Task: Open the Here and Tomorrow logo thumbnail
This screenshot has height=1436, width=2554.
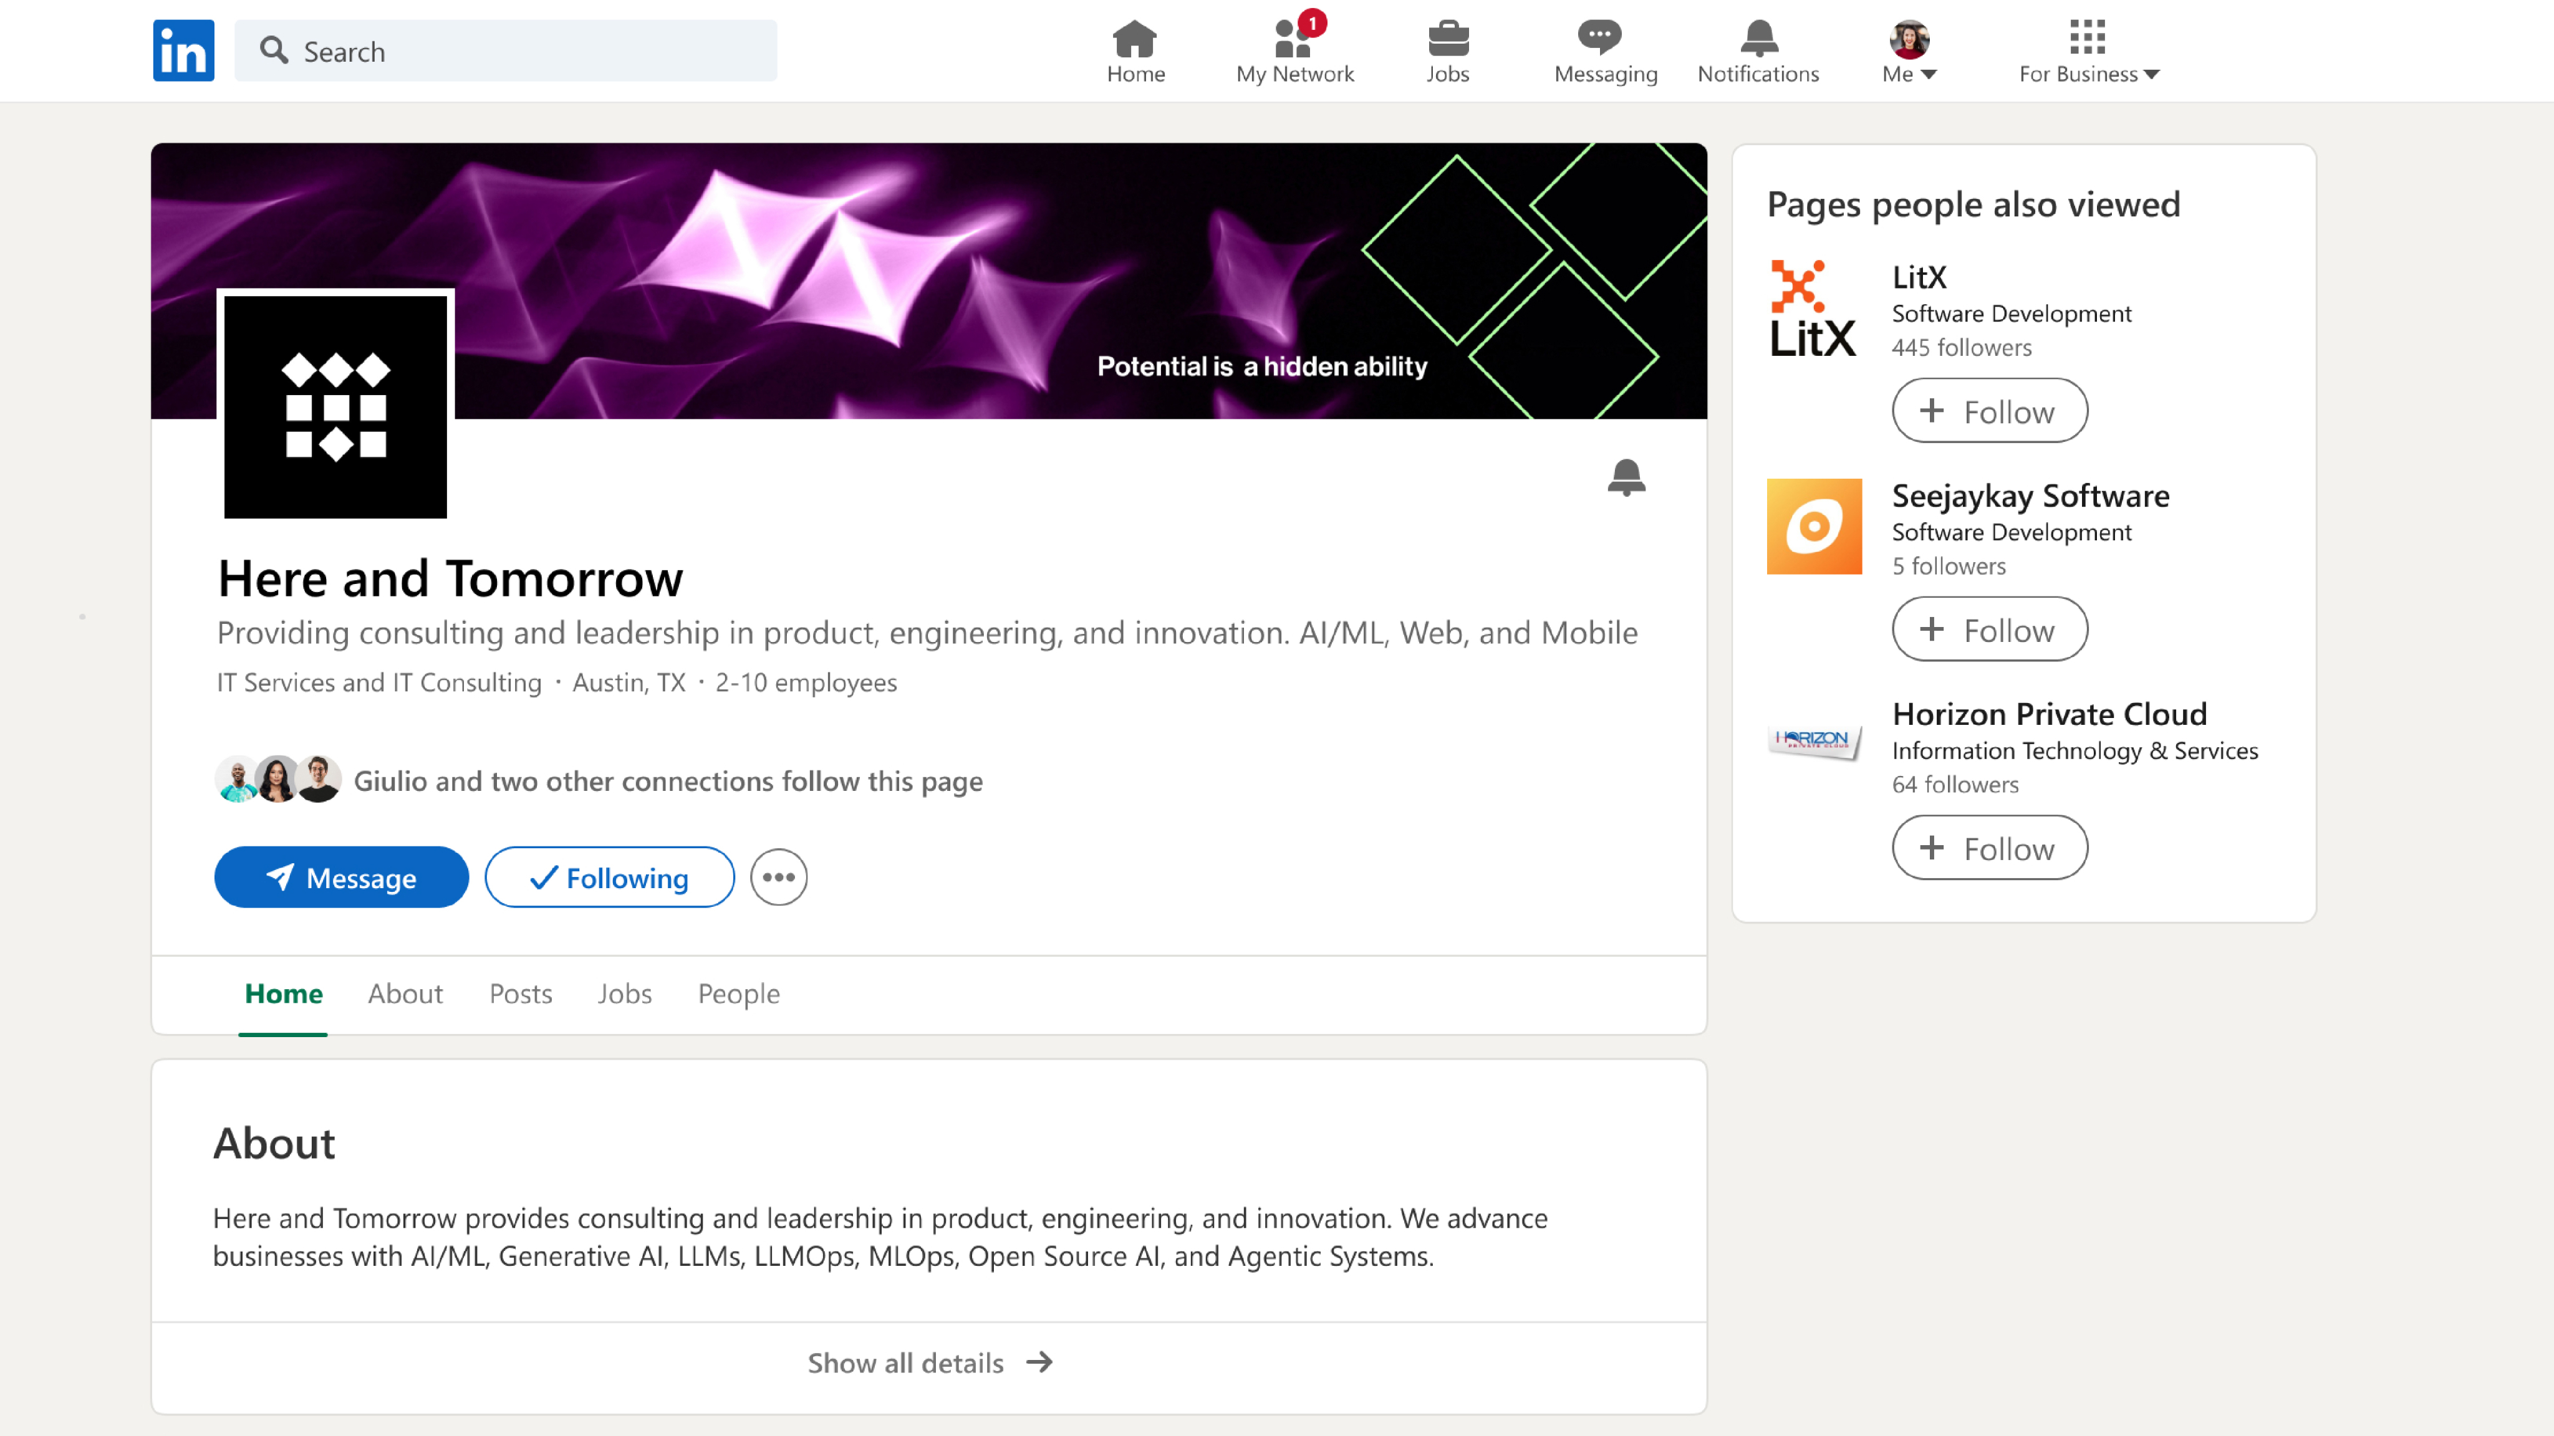Action: click(x=335, y=406)
